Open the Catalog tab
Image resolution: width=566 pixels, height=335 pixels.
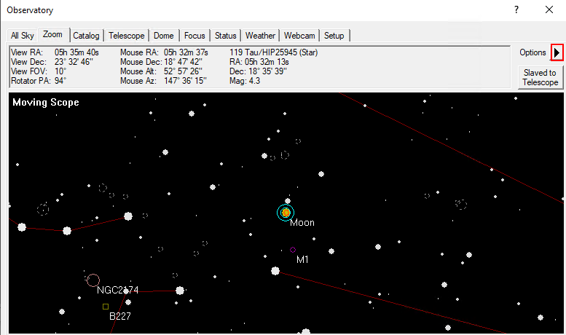point(86,36)
